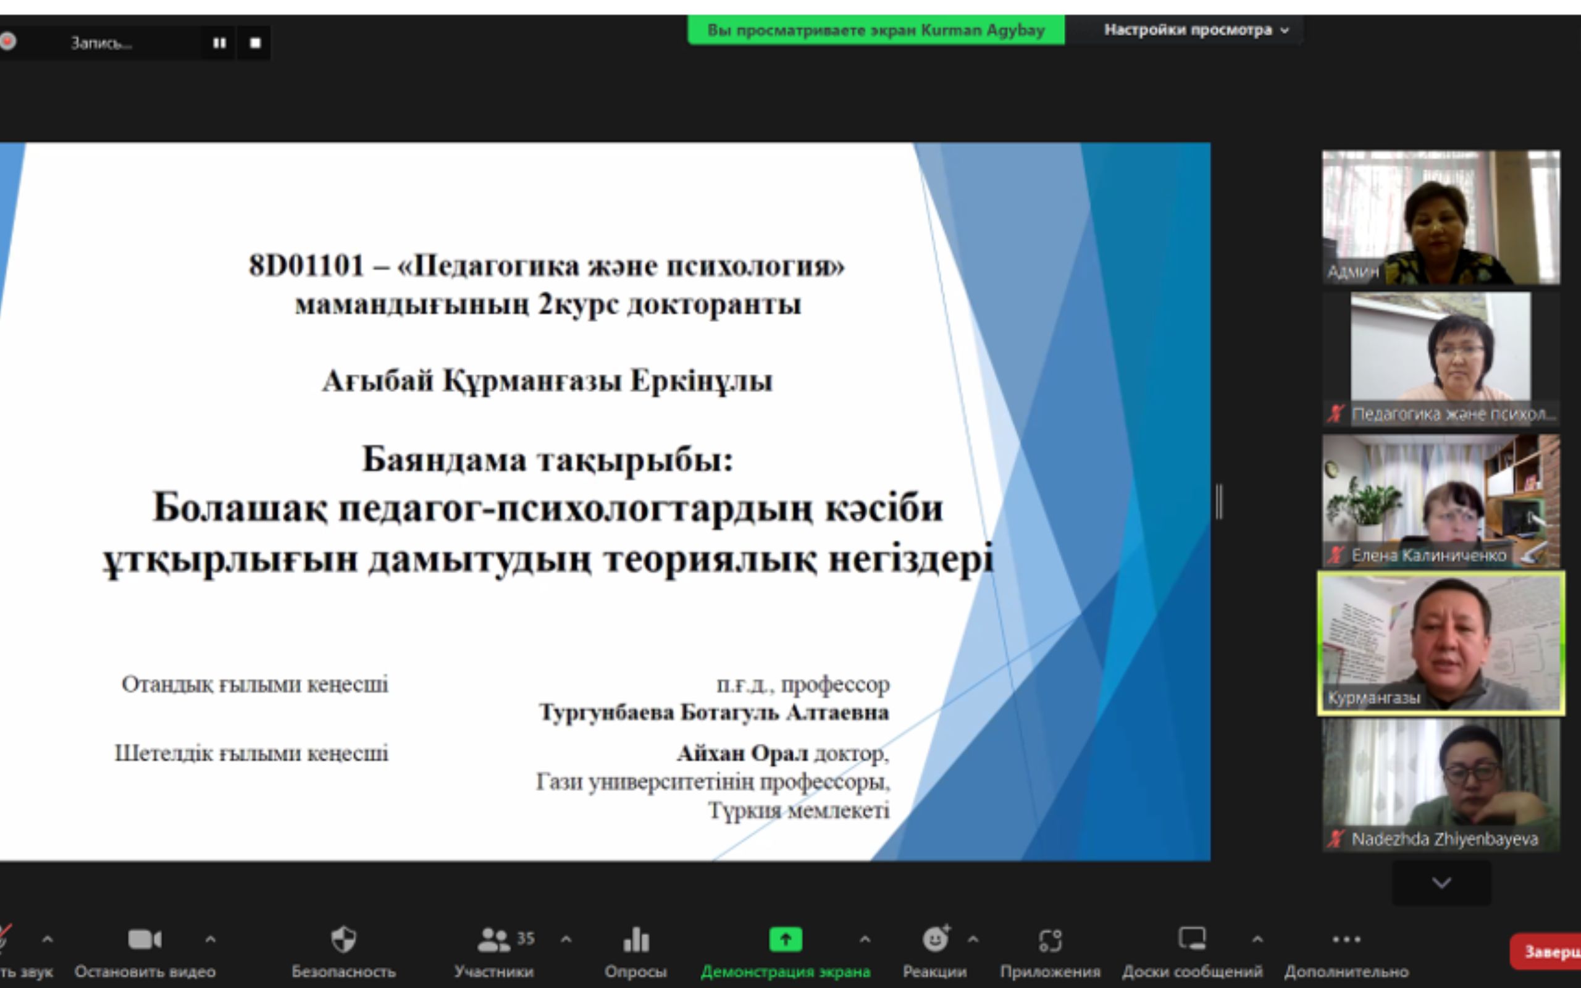Open Reactions (Реакции) smiley icon
Image resolution: width=1581 pixels, height=988 pixels.
935,940
